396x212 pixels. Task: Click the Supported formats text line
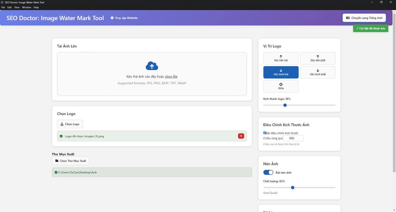click(152, 83)
